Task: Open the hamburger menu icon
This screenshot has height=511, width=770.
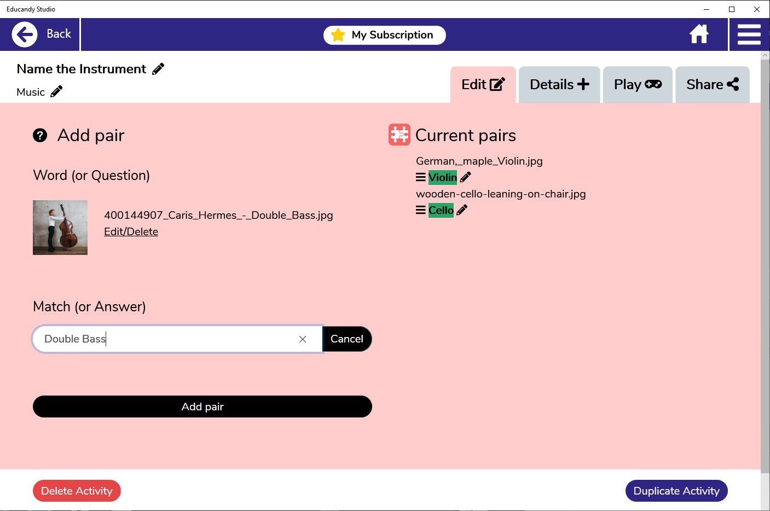Action: click(x=749, y=34)
